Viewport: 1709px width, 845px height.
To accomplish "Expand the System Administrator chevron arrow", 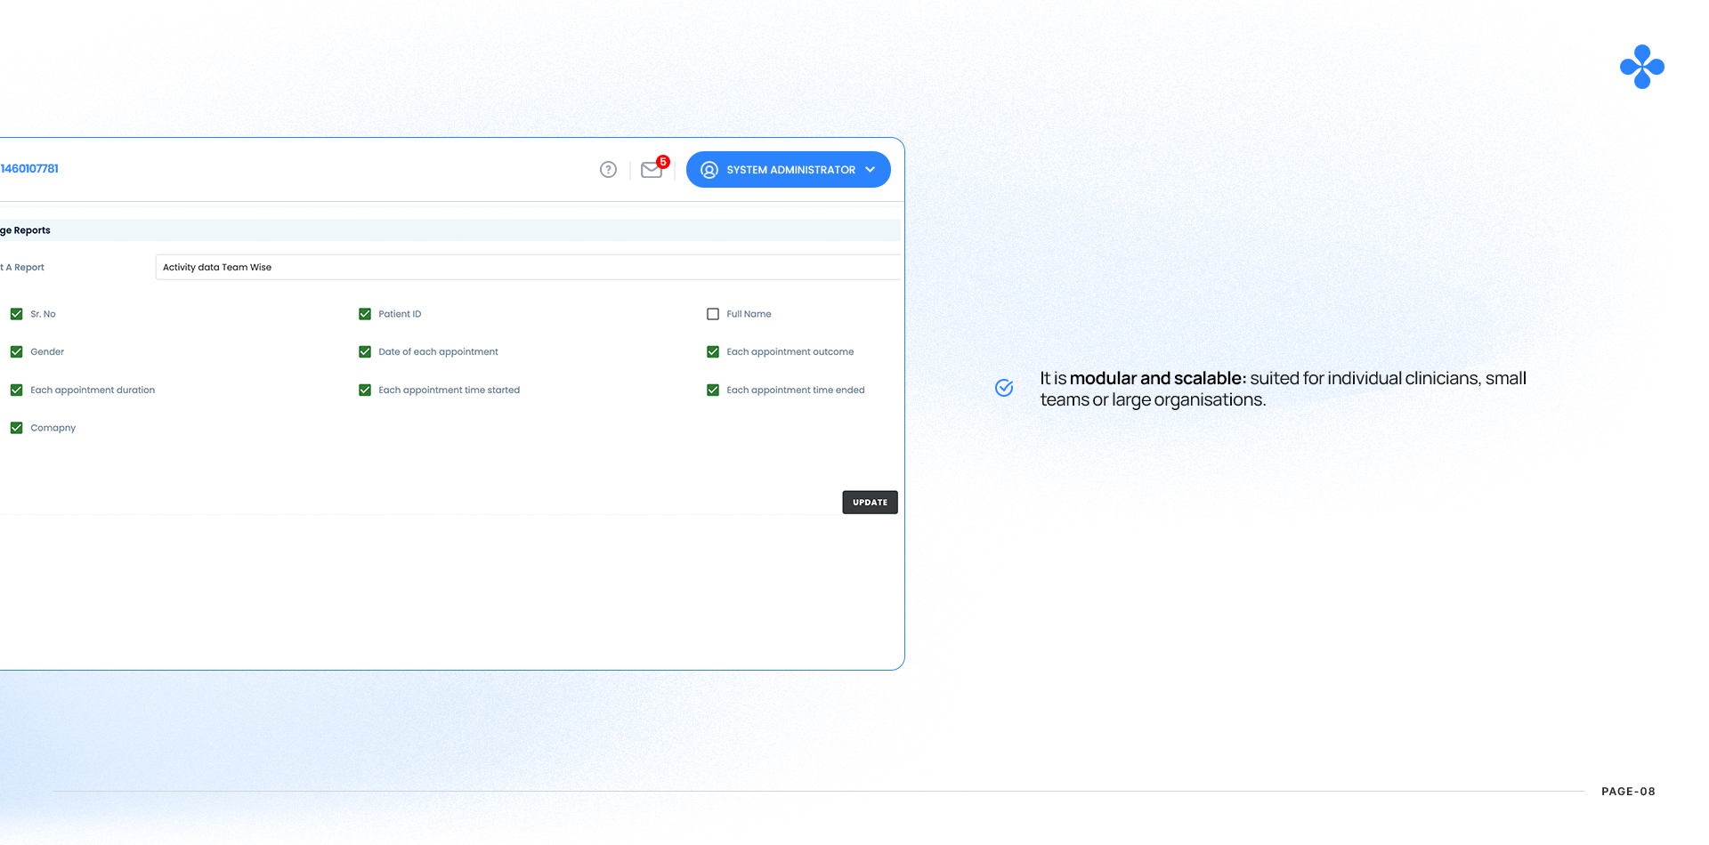I will pos(871,170).
